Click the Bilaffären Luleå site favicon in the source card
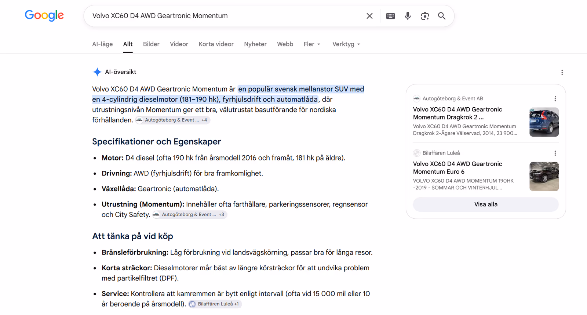This screenshot has height=315, width=587. coord(416,153)
